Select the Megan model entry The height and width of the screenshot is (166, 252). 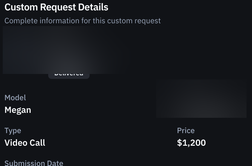pos(18,110)
